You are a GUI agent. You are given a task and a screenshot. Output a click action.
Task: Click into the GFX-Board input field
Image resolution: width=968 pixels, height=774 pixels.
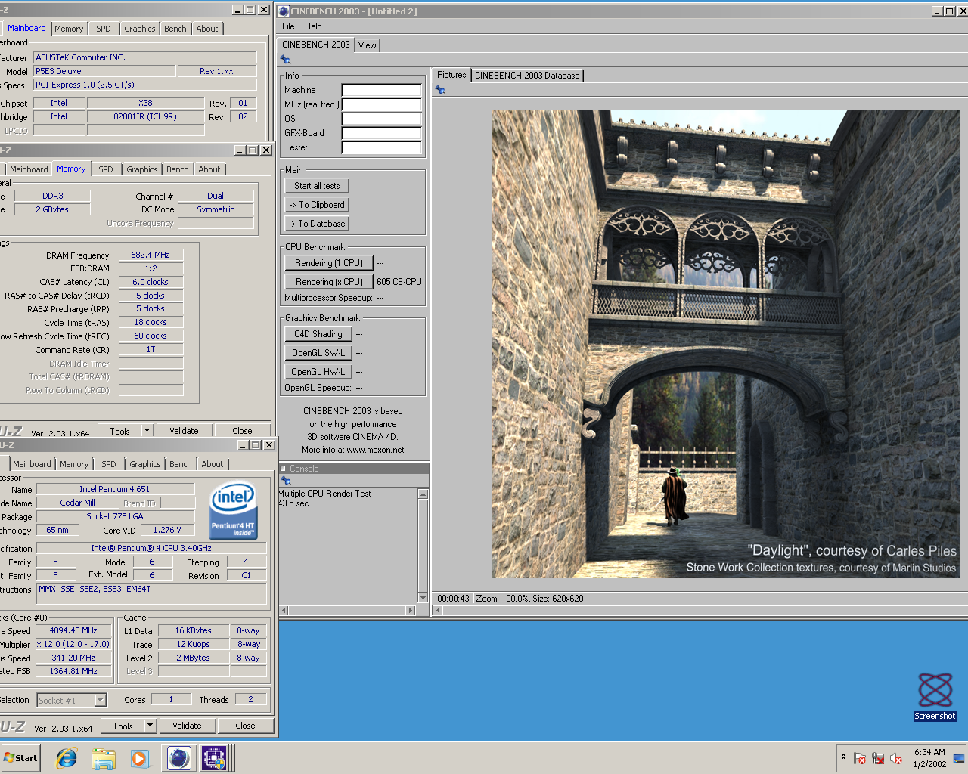[381, 133]
